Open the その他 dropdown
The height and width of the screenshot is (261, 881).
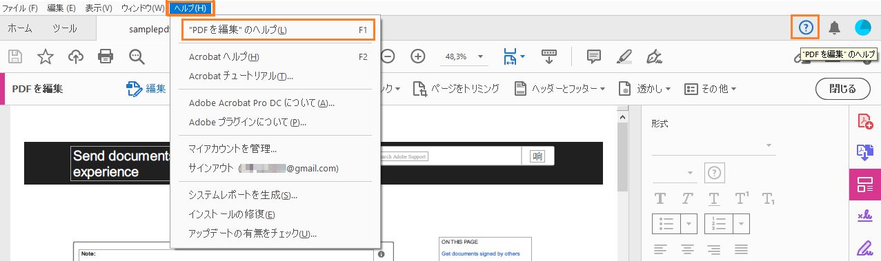click(710, 89)
